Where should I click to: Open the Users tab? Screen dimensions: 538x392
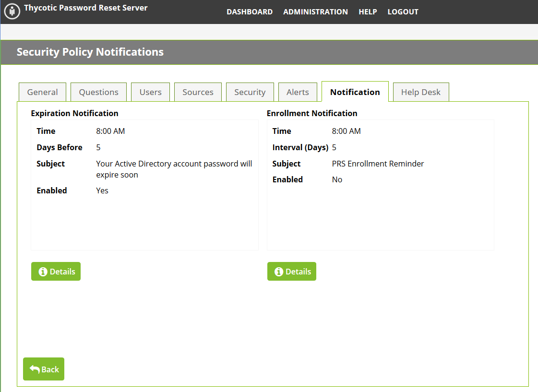click(x=151, y=92)
